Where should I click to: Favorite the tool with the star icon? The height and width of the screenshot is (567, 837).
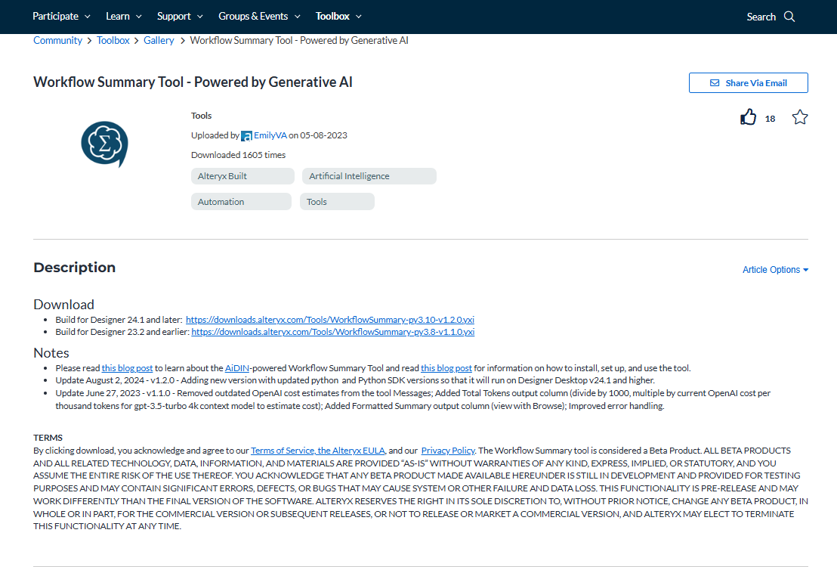[800, 117]
